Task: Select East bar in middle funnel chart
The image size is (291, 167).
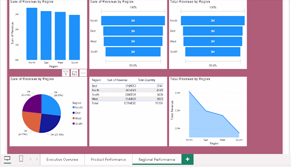Action: coord(133,31)
